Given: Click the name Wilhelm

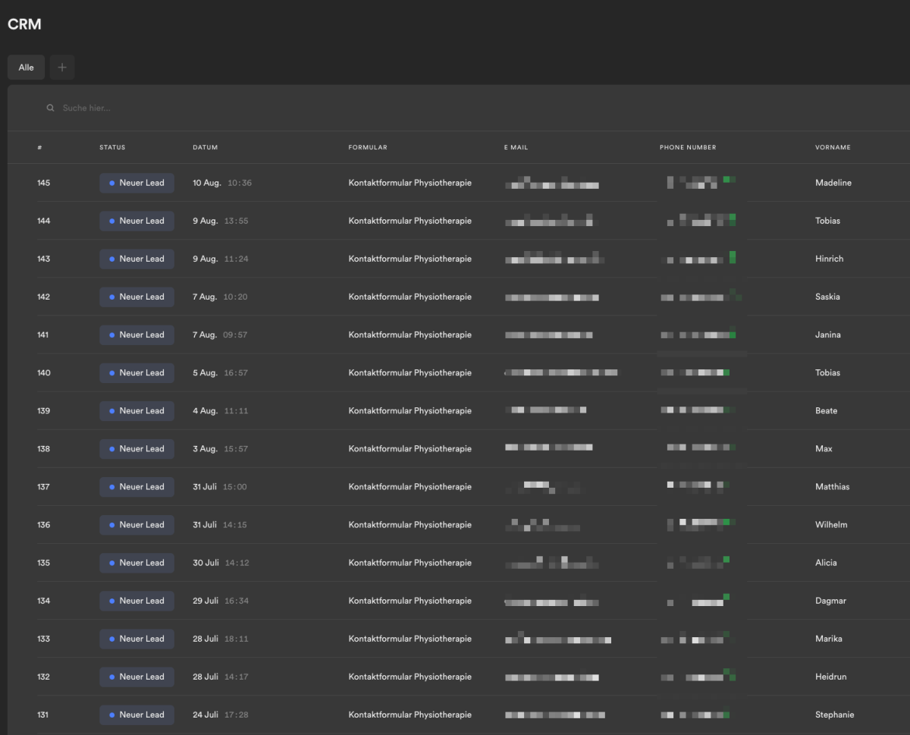Looking at the screenshot, I should coord(831,524).
